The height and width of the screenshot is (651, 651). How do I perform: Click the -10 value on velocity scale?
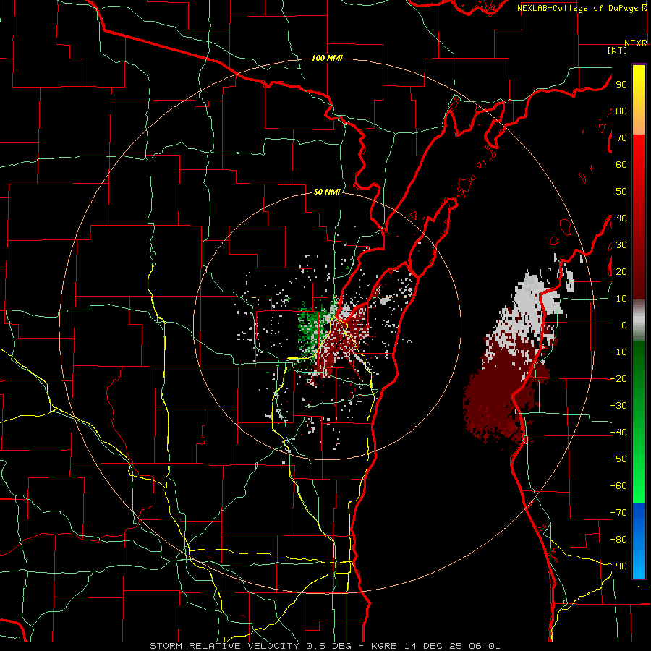tap(618, 352)
